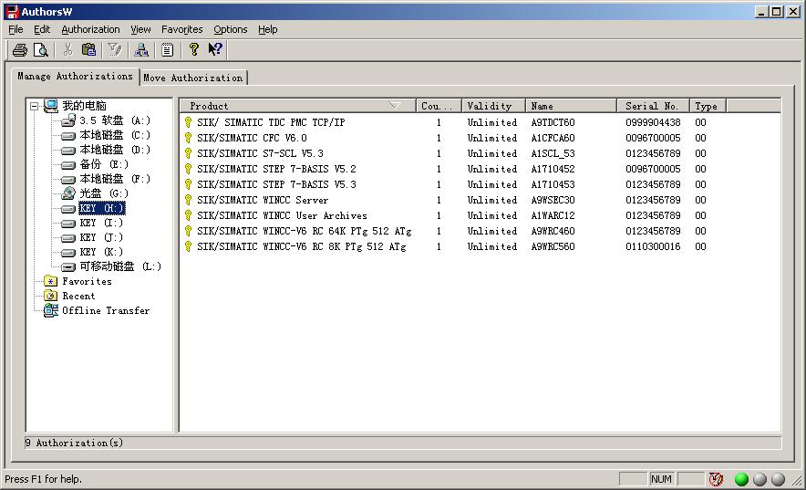This screenshot has height=490, width=806.
Task: Click the Product column sort arrow
Action: click(x=395, y=106)
